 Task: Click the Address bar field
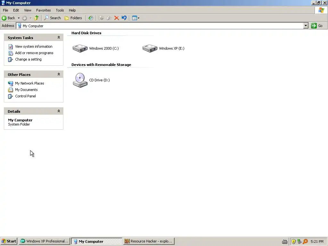click(162, 26)
